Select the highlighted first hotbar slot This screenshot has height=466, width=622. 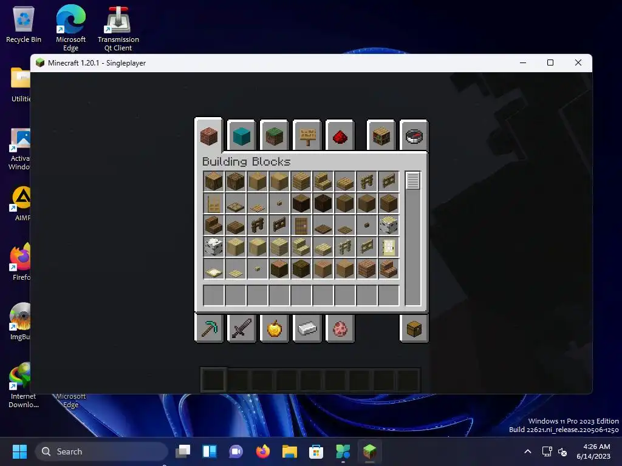(x=213, y=380)
